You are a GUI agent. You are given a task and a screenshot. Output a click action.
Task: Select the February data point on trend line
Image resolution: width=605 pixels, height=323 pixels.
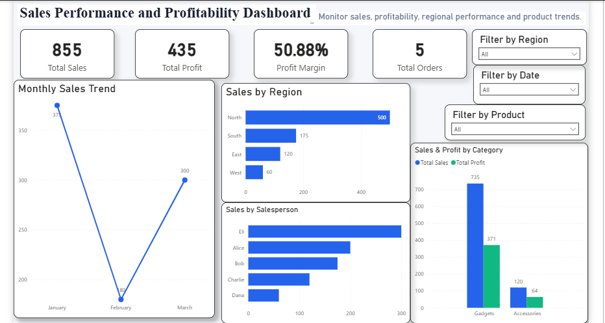click(121, 300)
